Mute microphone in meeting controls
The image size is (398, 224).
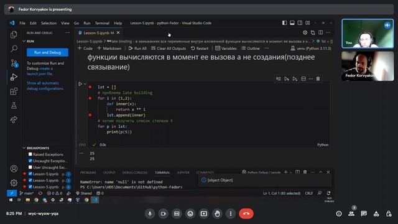[150, 213]
